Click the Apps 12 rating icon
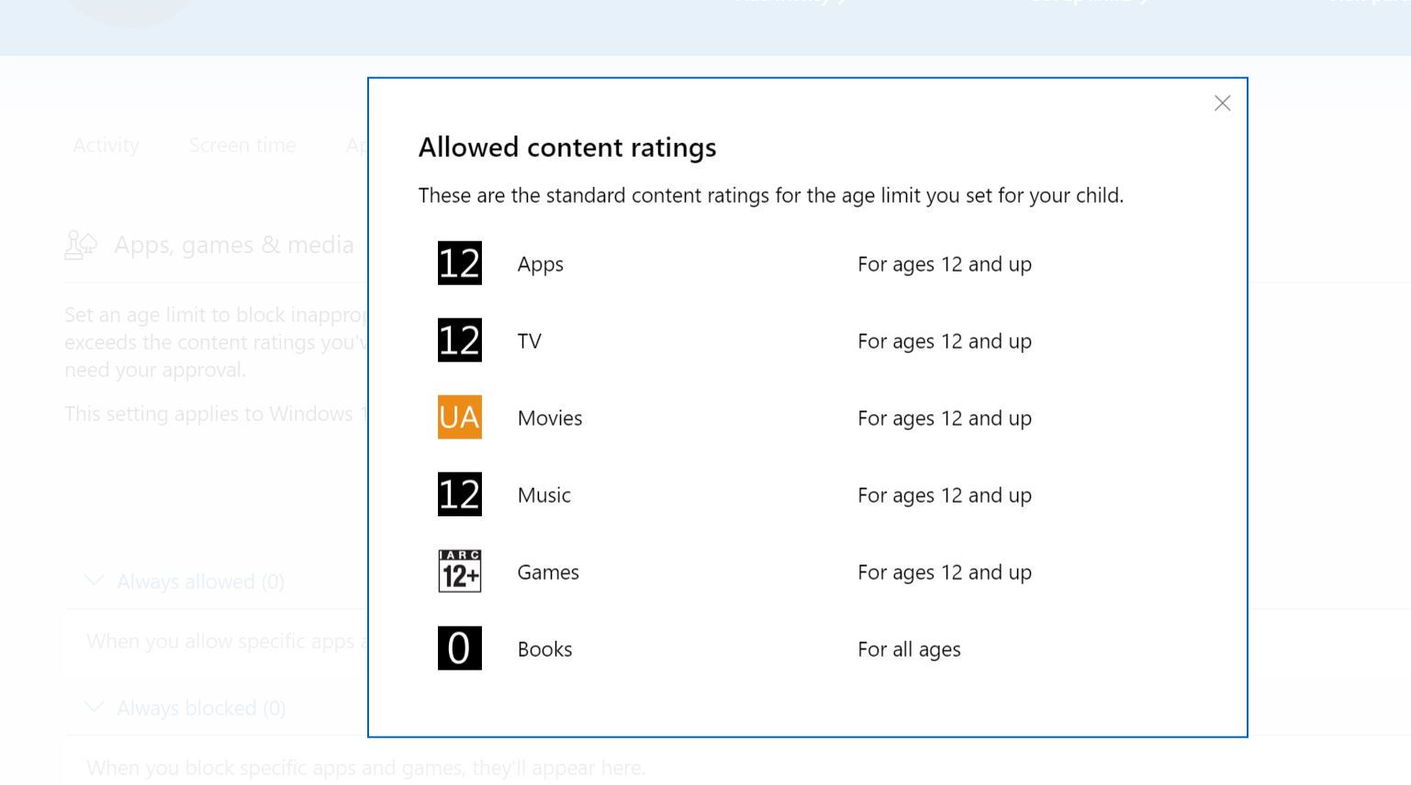1411x785 pixels. 459,263
